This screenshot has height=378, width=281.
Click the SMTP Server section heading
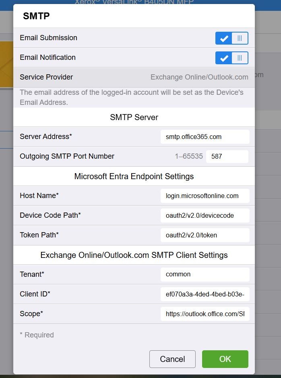(x=134, y=117)
